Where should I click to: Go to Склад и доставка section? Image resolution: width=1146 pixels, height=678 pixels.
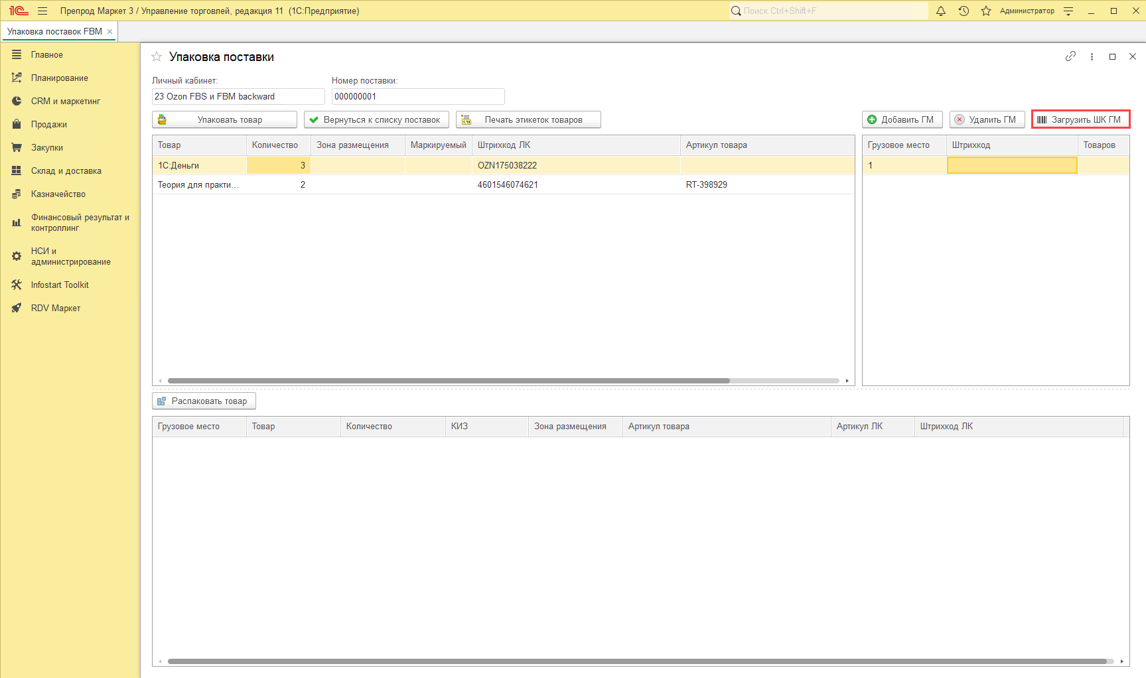[66, 170]
